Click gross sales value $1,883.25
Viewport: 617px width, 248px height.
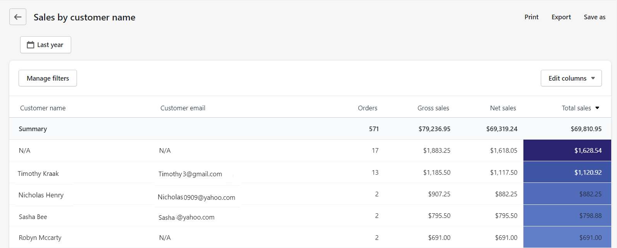coord(437,150)
